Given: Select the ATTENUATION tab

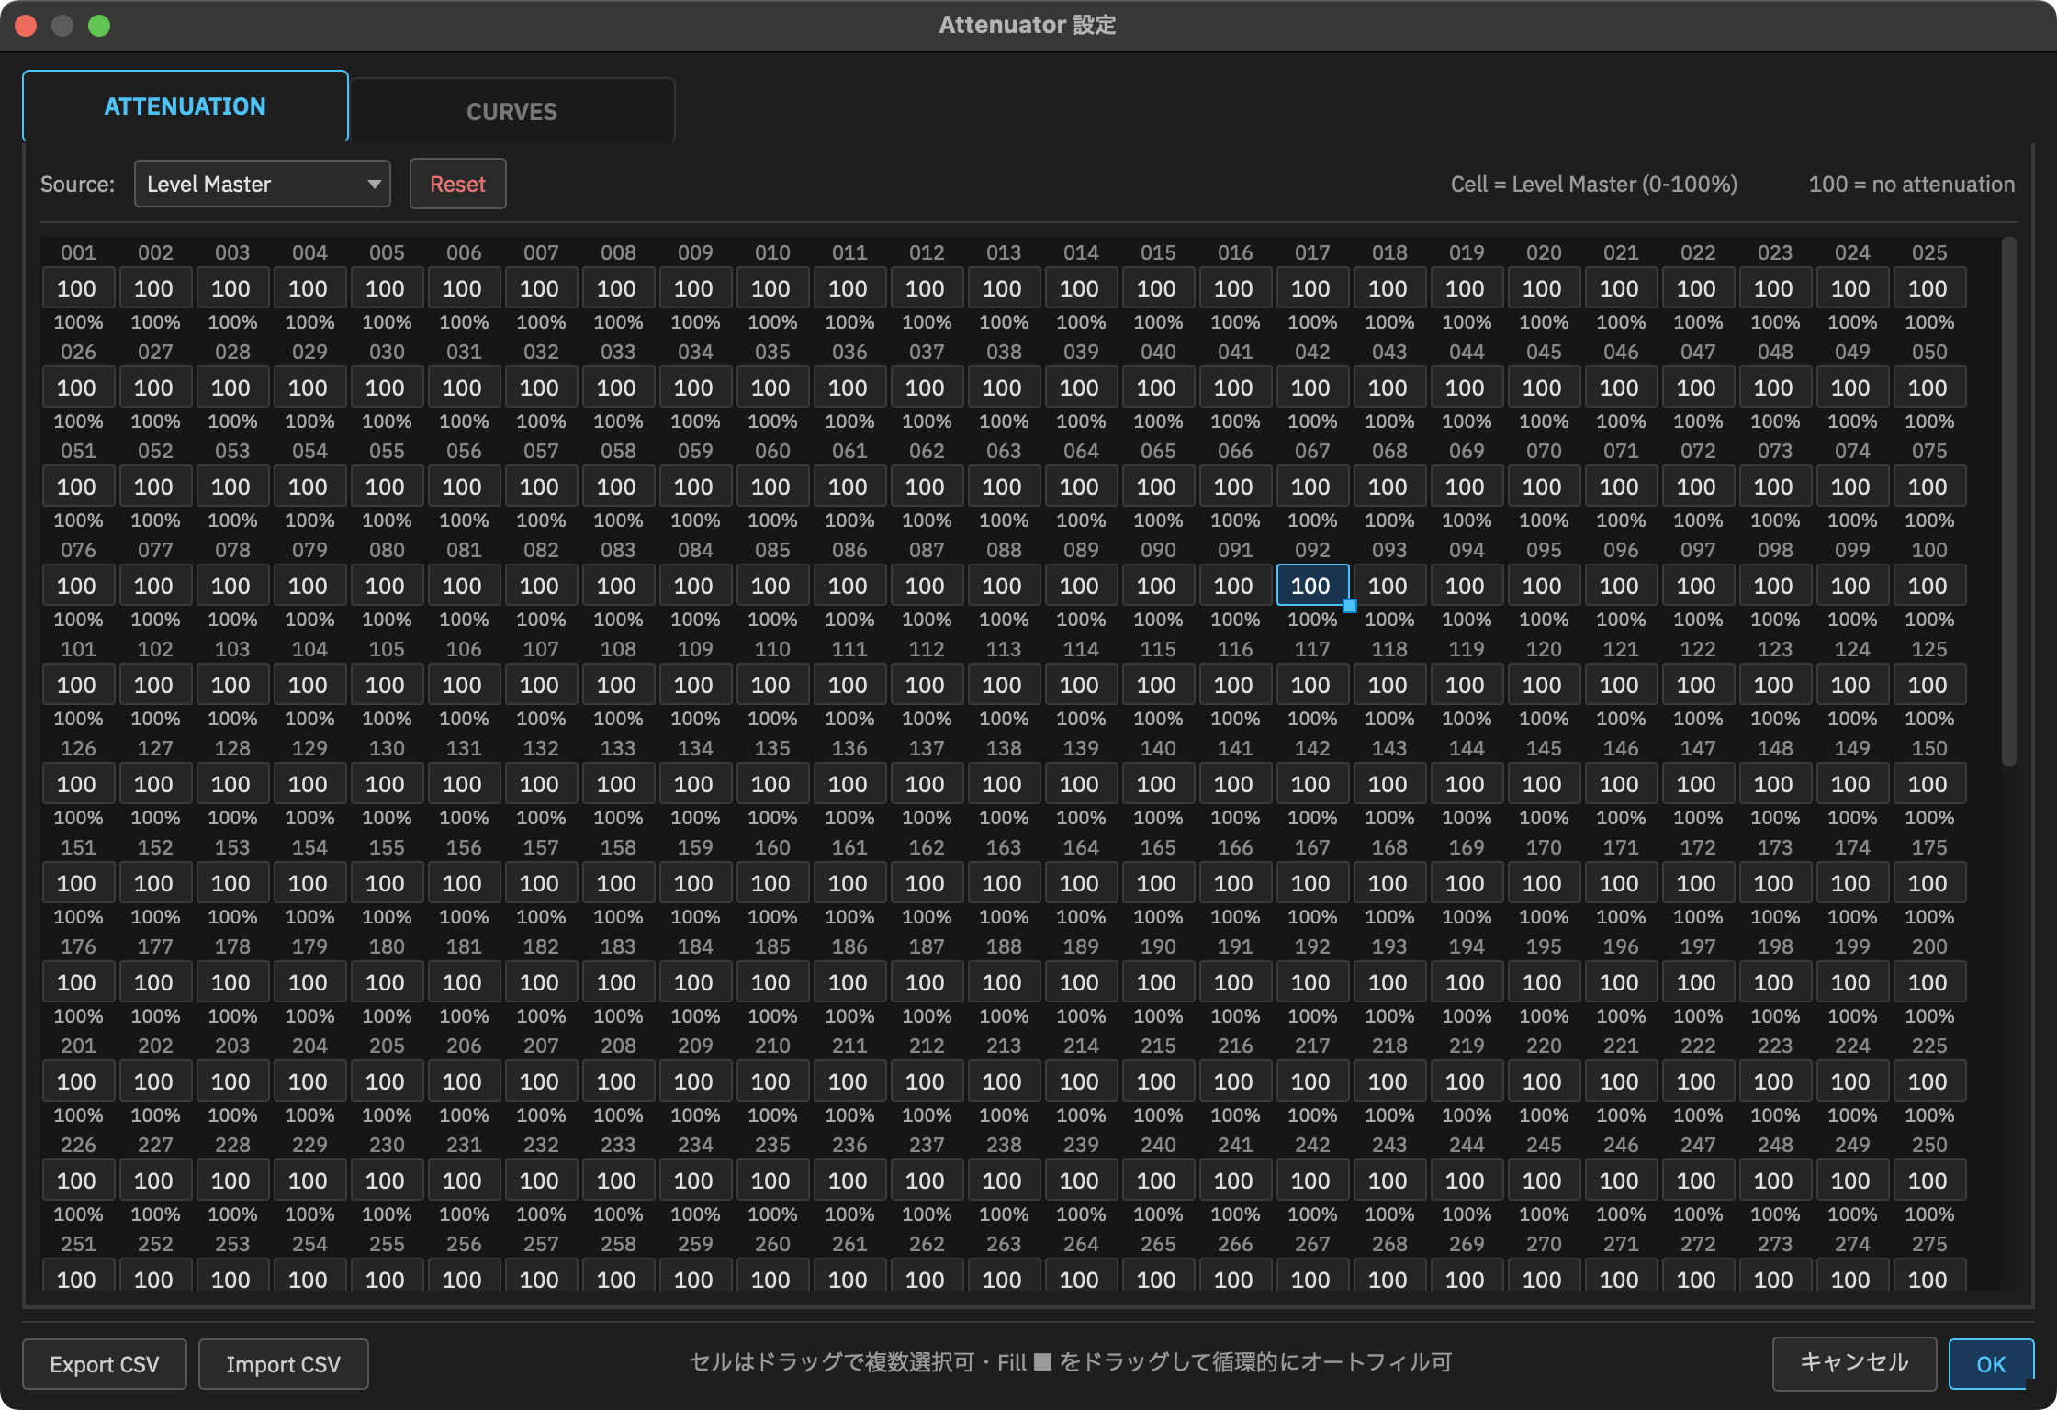Looking at the screenshot, I should (x=185, y=106).
